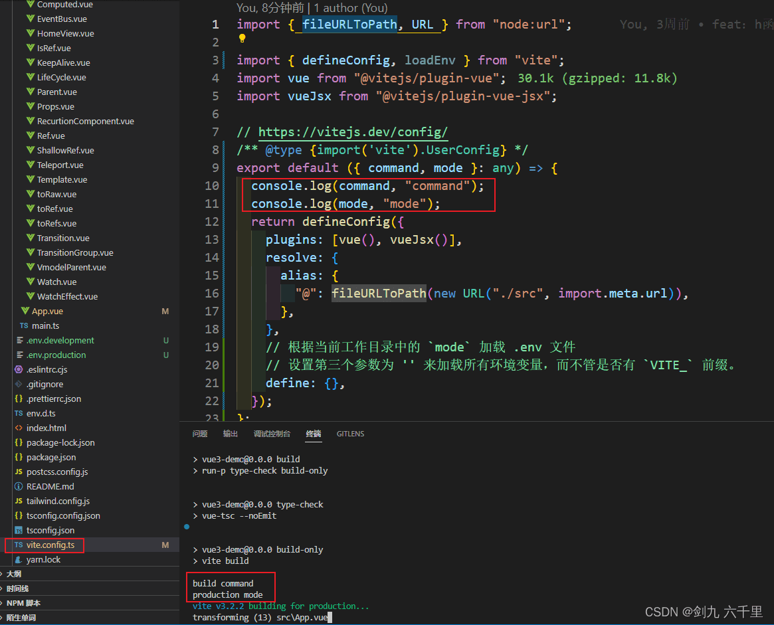Click the Vue icon beside LifeCycle.vue
This screenshot has height=625, width=774.
pyautogui.click(x=31, y=77)
